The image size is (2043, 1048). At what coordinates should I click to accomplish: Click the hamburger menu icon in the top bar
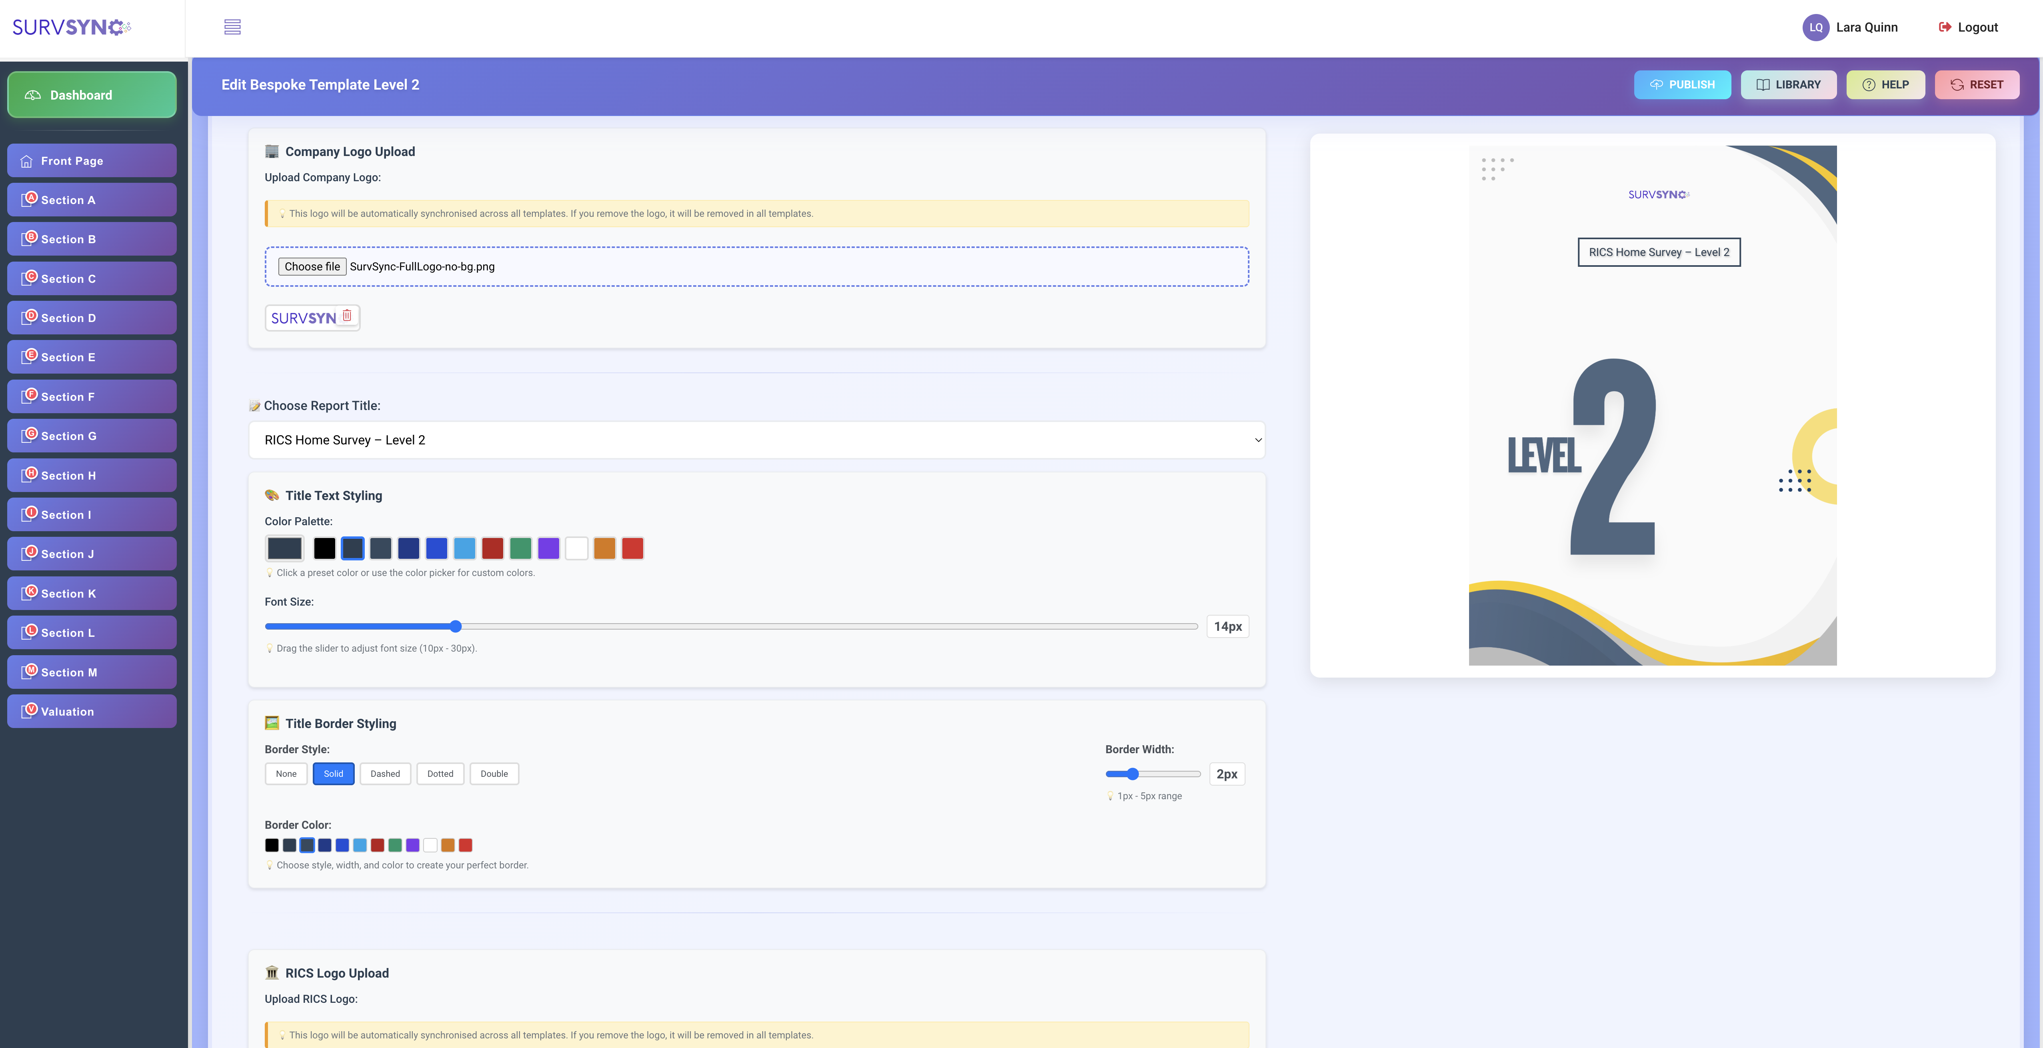coord(233,26)
